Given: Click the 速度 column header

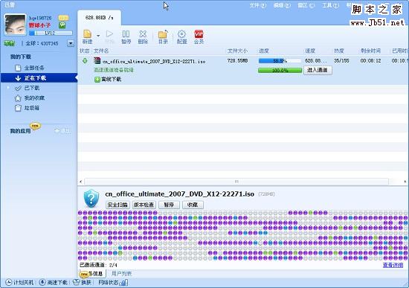Looking at the screenshot, I should [310, 51].
